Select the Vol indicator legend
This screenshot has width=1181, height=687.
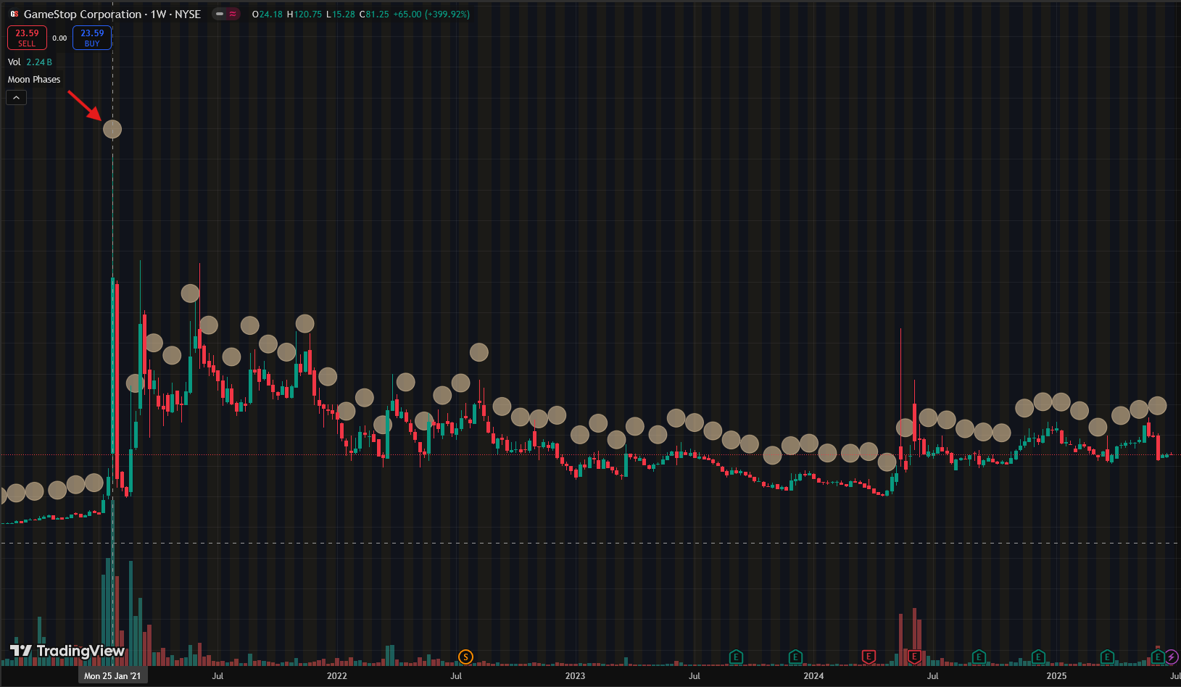coord(14,62)
